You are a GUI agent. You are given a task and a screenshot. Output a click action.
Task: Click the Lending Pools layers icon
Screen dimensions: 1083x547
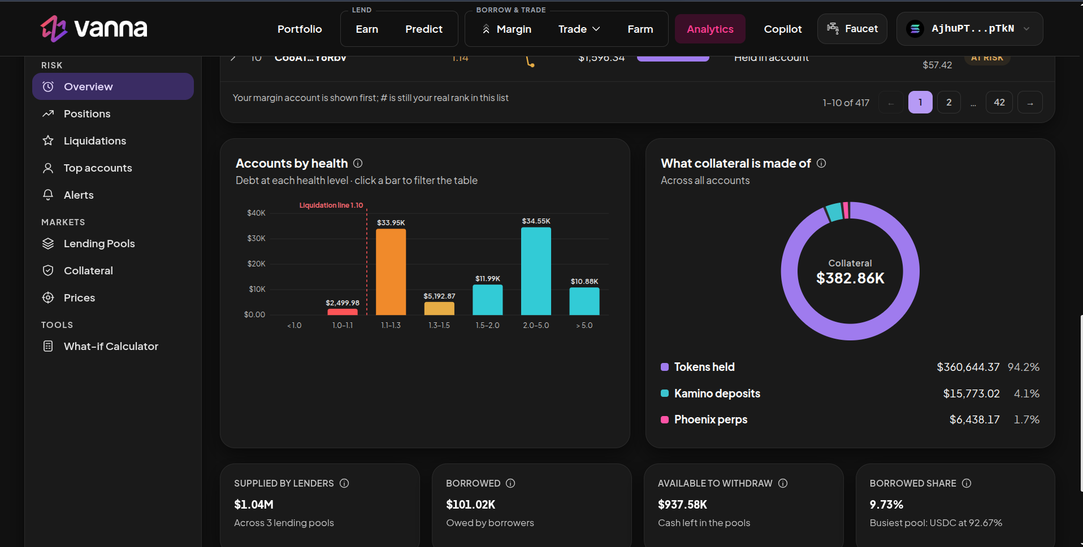pos(48,243)
